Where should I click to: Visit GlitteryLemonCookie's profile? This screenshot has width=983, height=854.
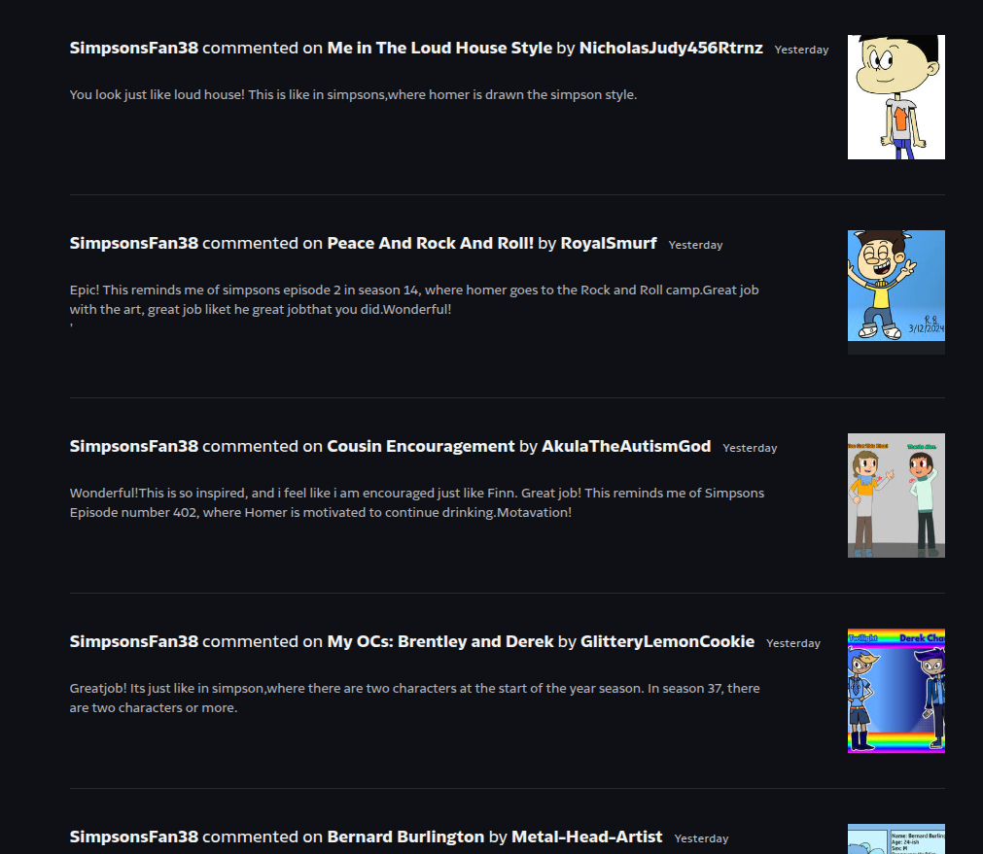pyautogui.click(x=667, y=641)
